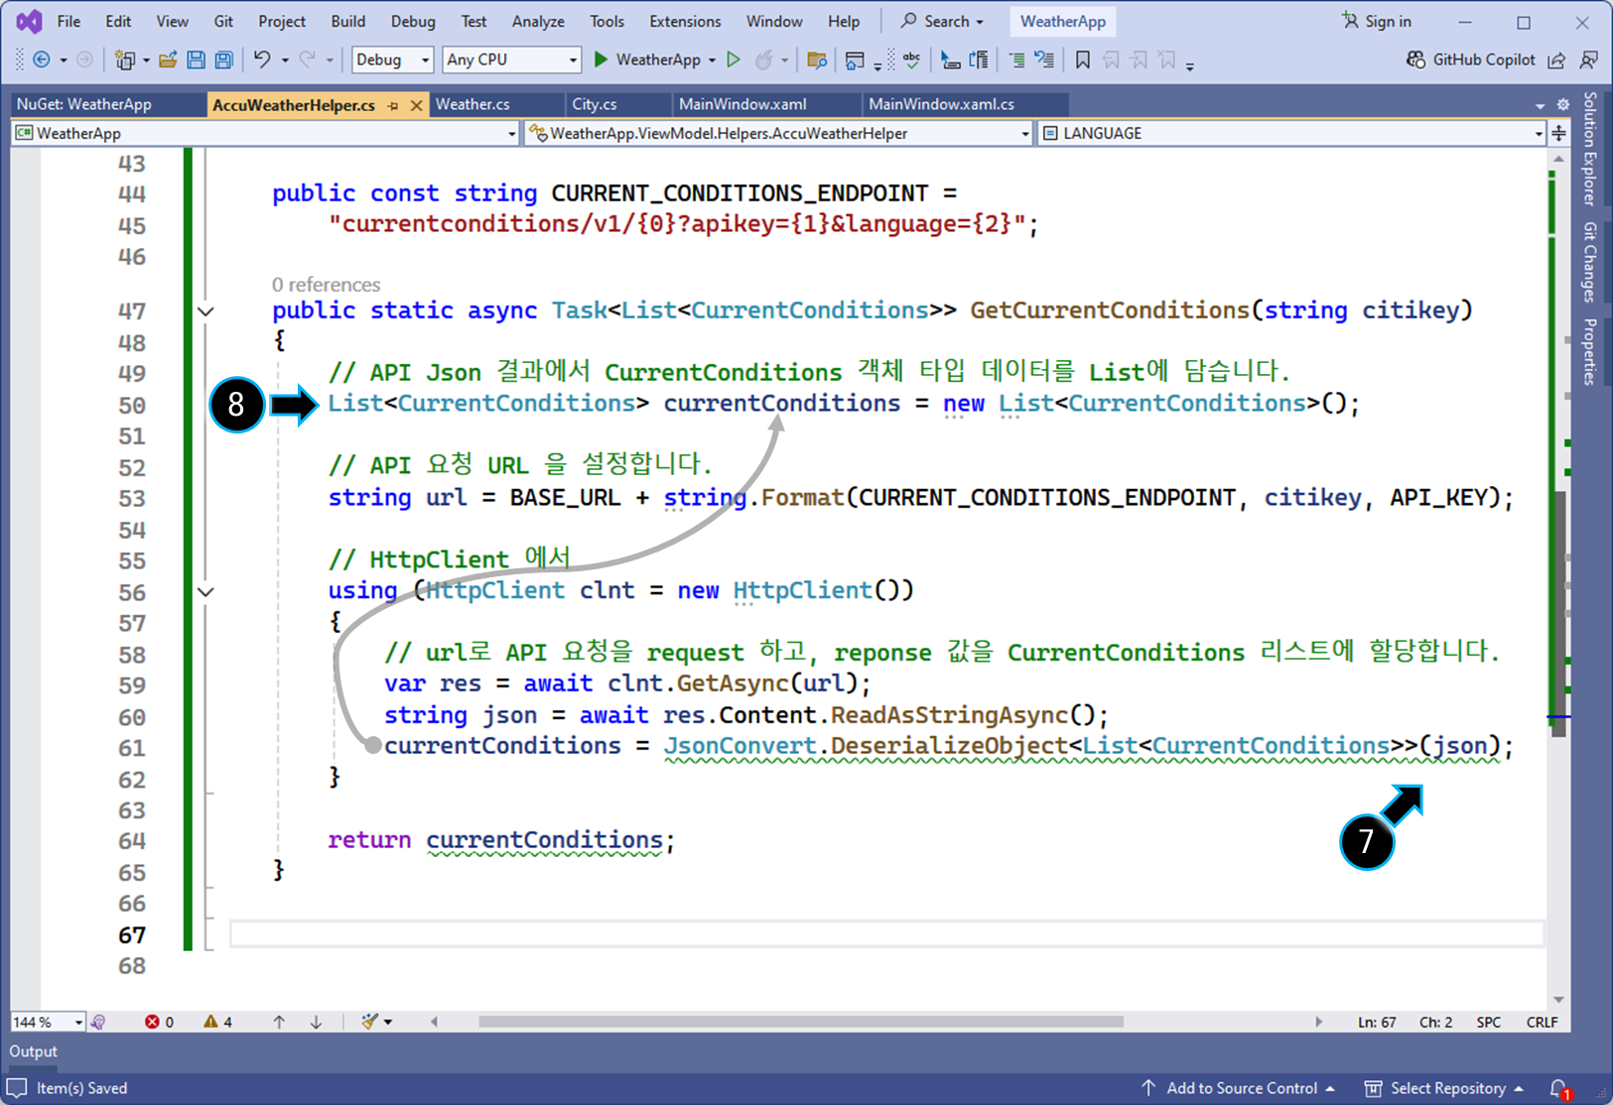Click Add to Source Control
The width and height of the screenshot is (1613, 1105).
(x=1238, y=1088)
